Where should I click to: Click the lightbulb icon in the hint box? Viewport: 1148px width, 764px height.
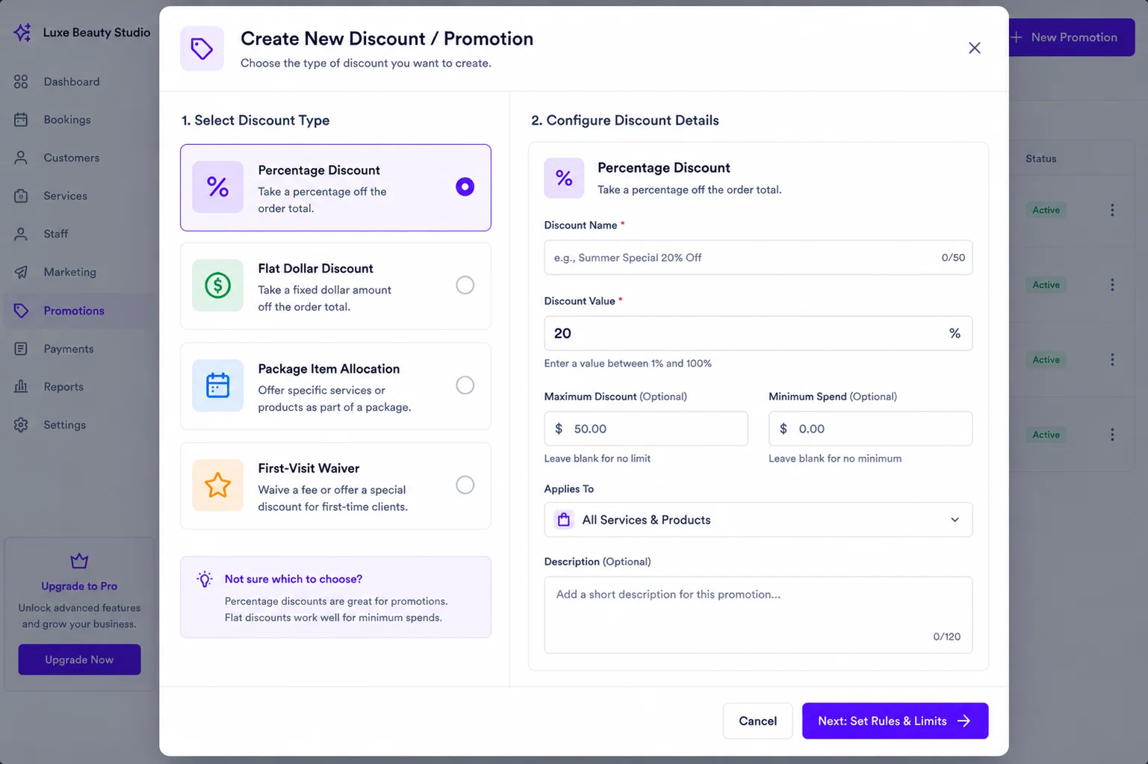pos(205,579)
